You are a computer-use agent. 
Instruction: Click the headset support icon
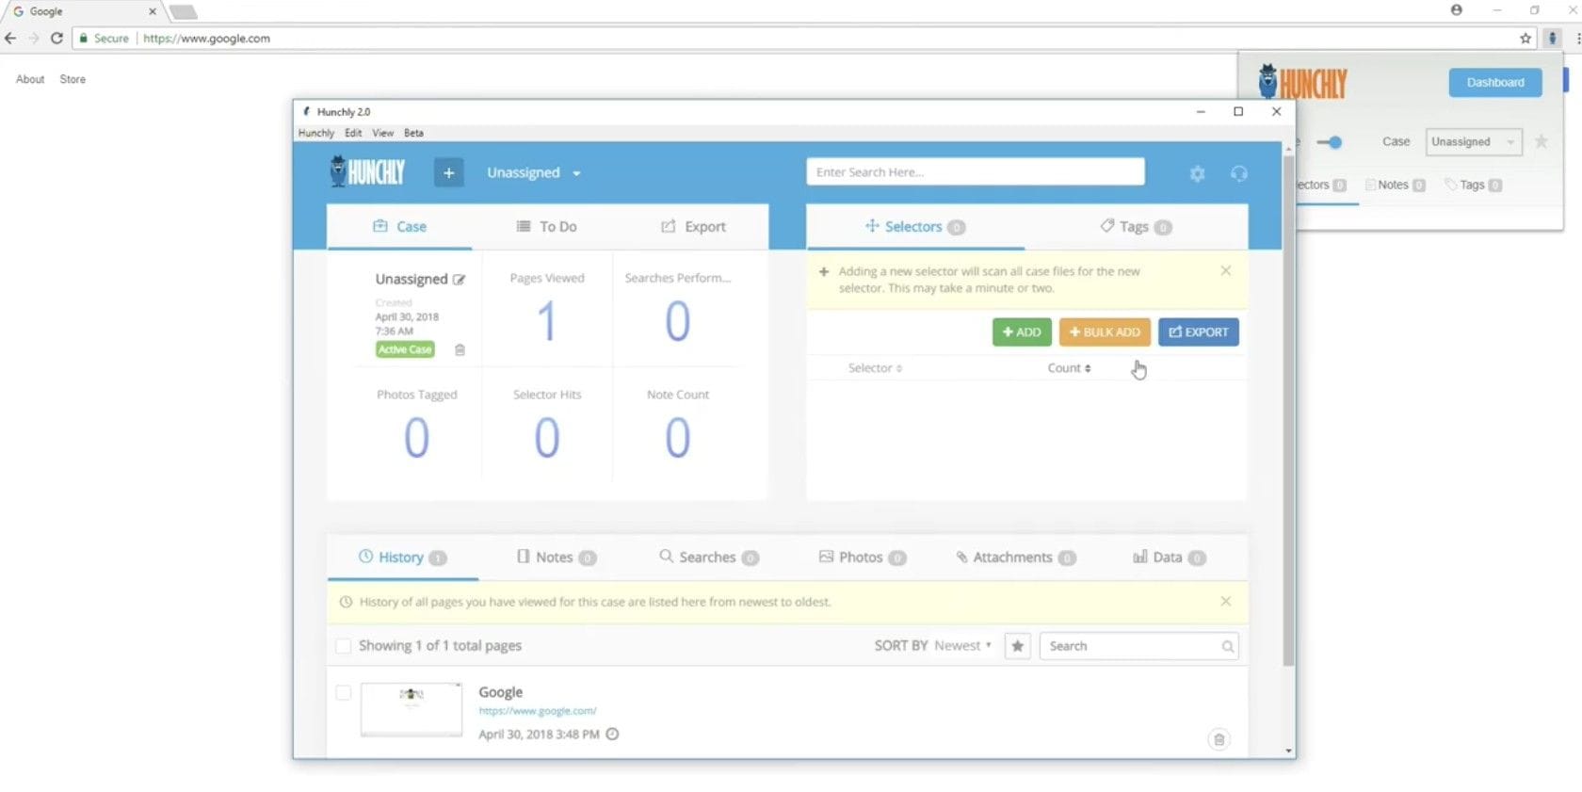point(1239,173)
